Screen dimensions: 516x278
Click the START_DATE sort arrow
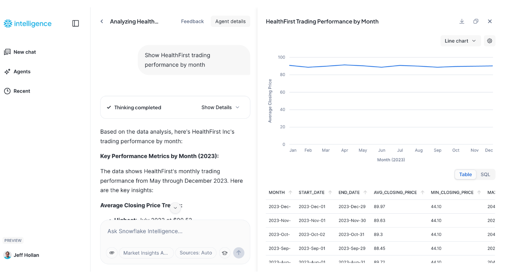[x=330, y=192]
